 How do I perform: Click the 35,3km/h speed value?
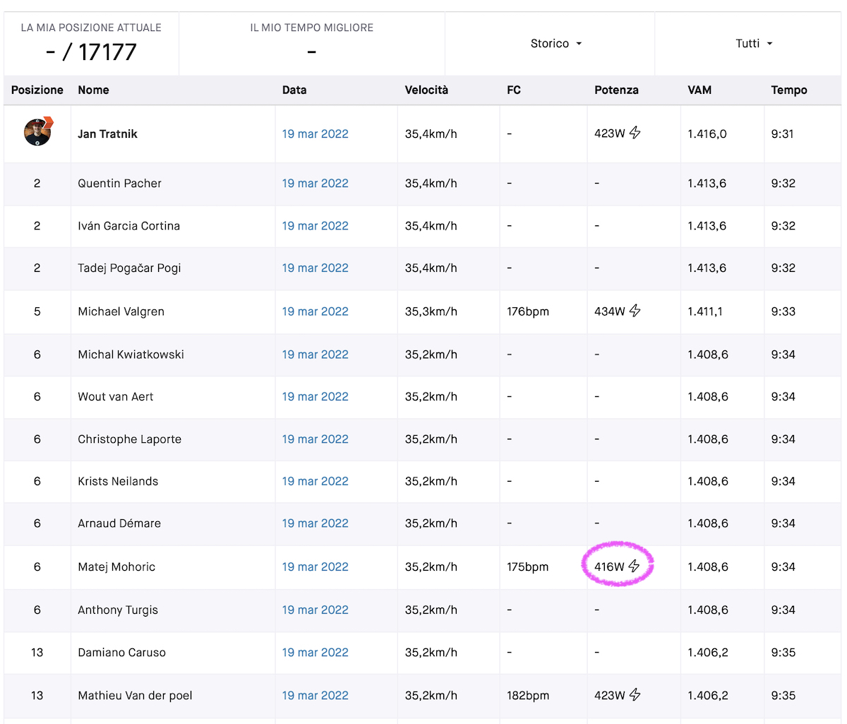coord(431,311)
